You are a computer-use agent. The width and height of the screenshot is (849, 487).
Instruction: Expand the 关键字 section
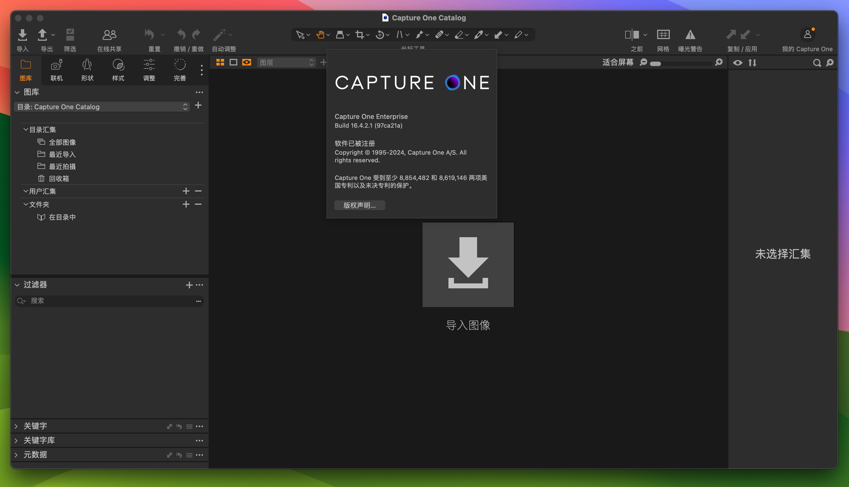click(x=16, y=425)
